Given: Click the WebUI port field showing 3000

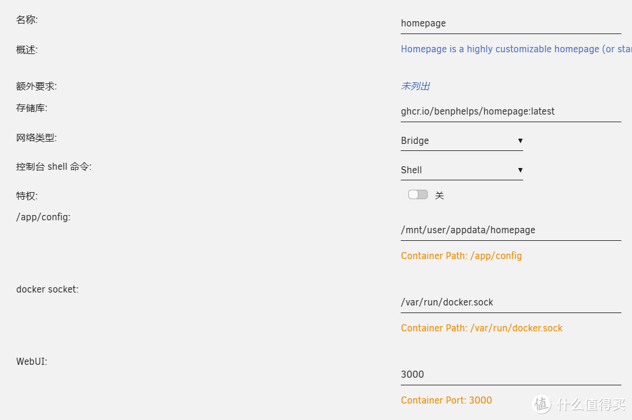Looking at the screenshot, I should 510,375.
